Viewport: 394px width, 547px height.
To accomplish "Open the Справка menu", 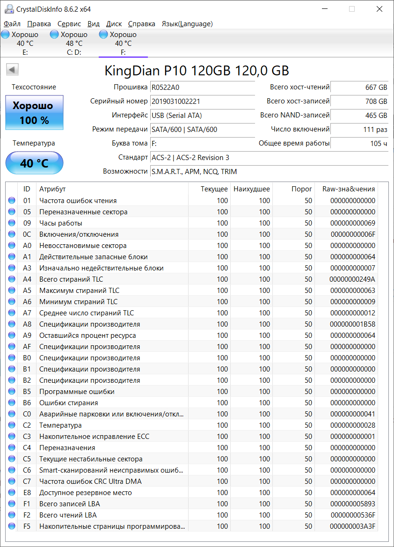I will [x=142, y=24].
